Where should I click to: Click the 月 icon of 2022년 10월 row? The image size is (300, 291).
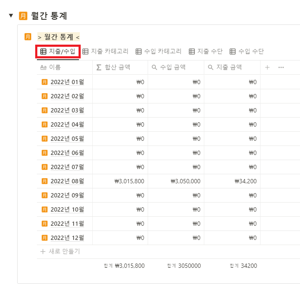point(45,209)
